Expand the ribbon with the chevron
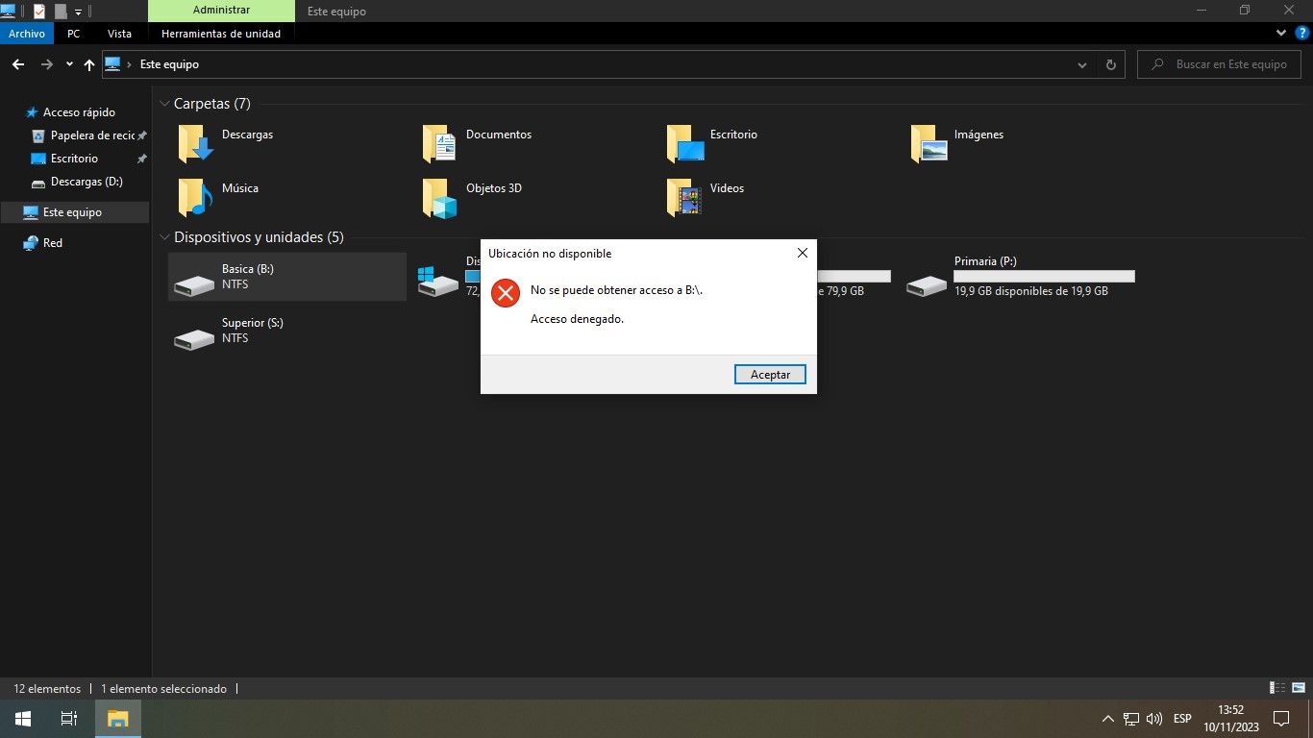Image resolution: width=1313 pixels, height=738 pixels. coord(1281,33)
